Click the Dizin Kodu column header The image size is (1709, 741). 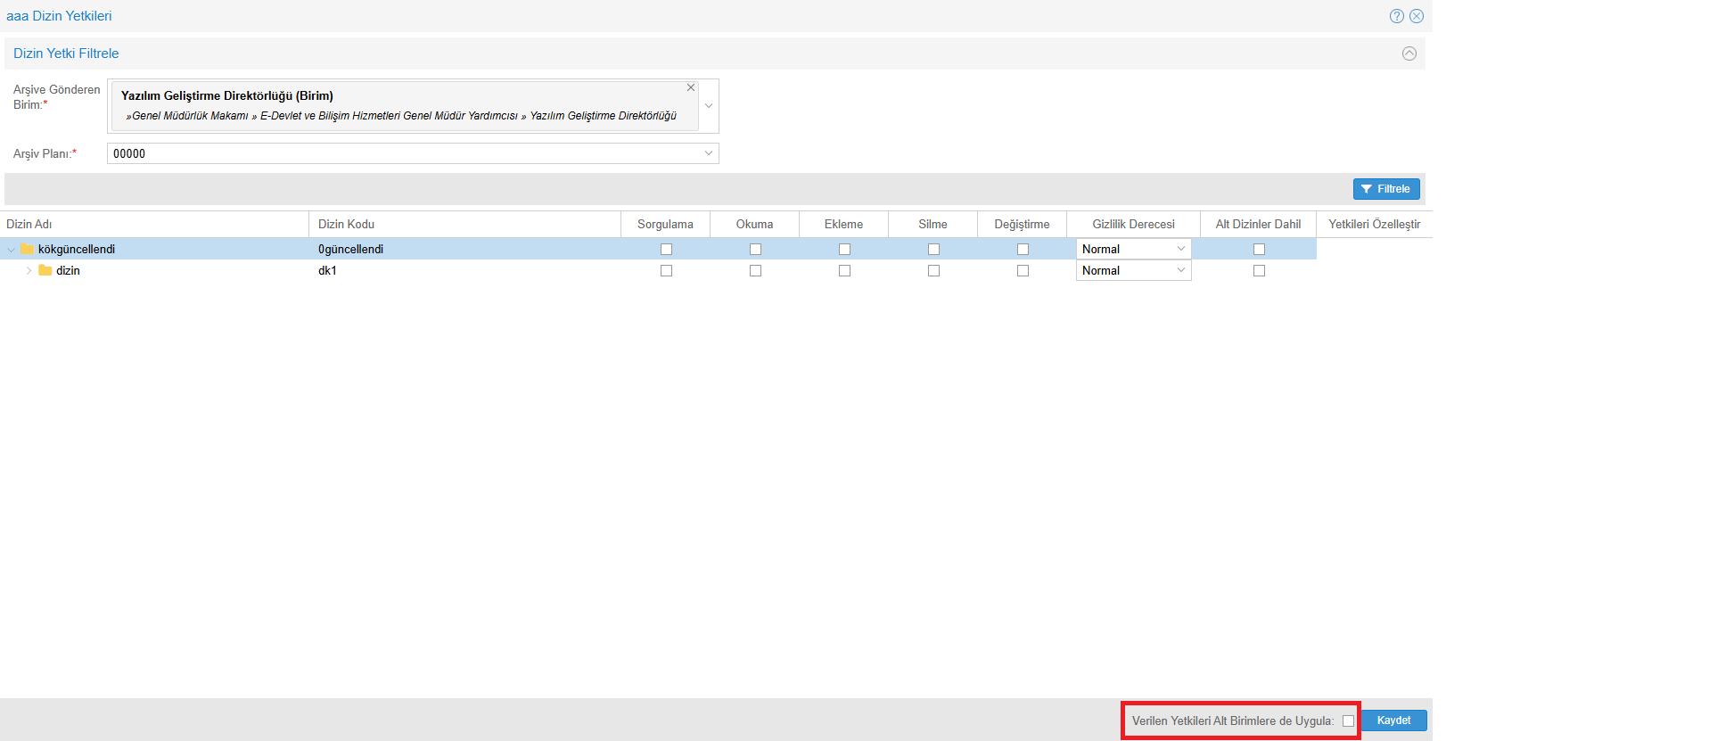click(346, 224)
